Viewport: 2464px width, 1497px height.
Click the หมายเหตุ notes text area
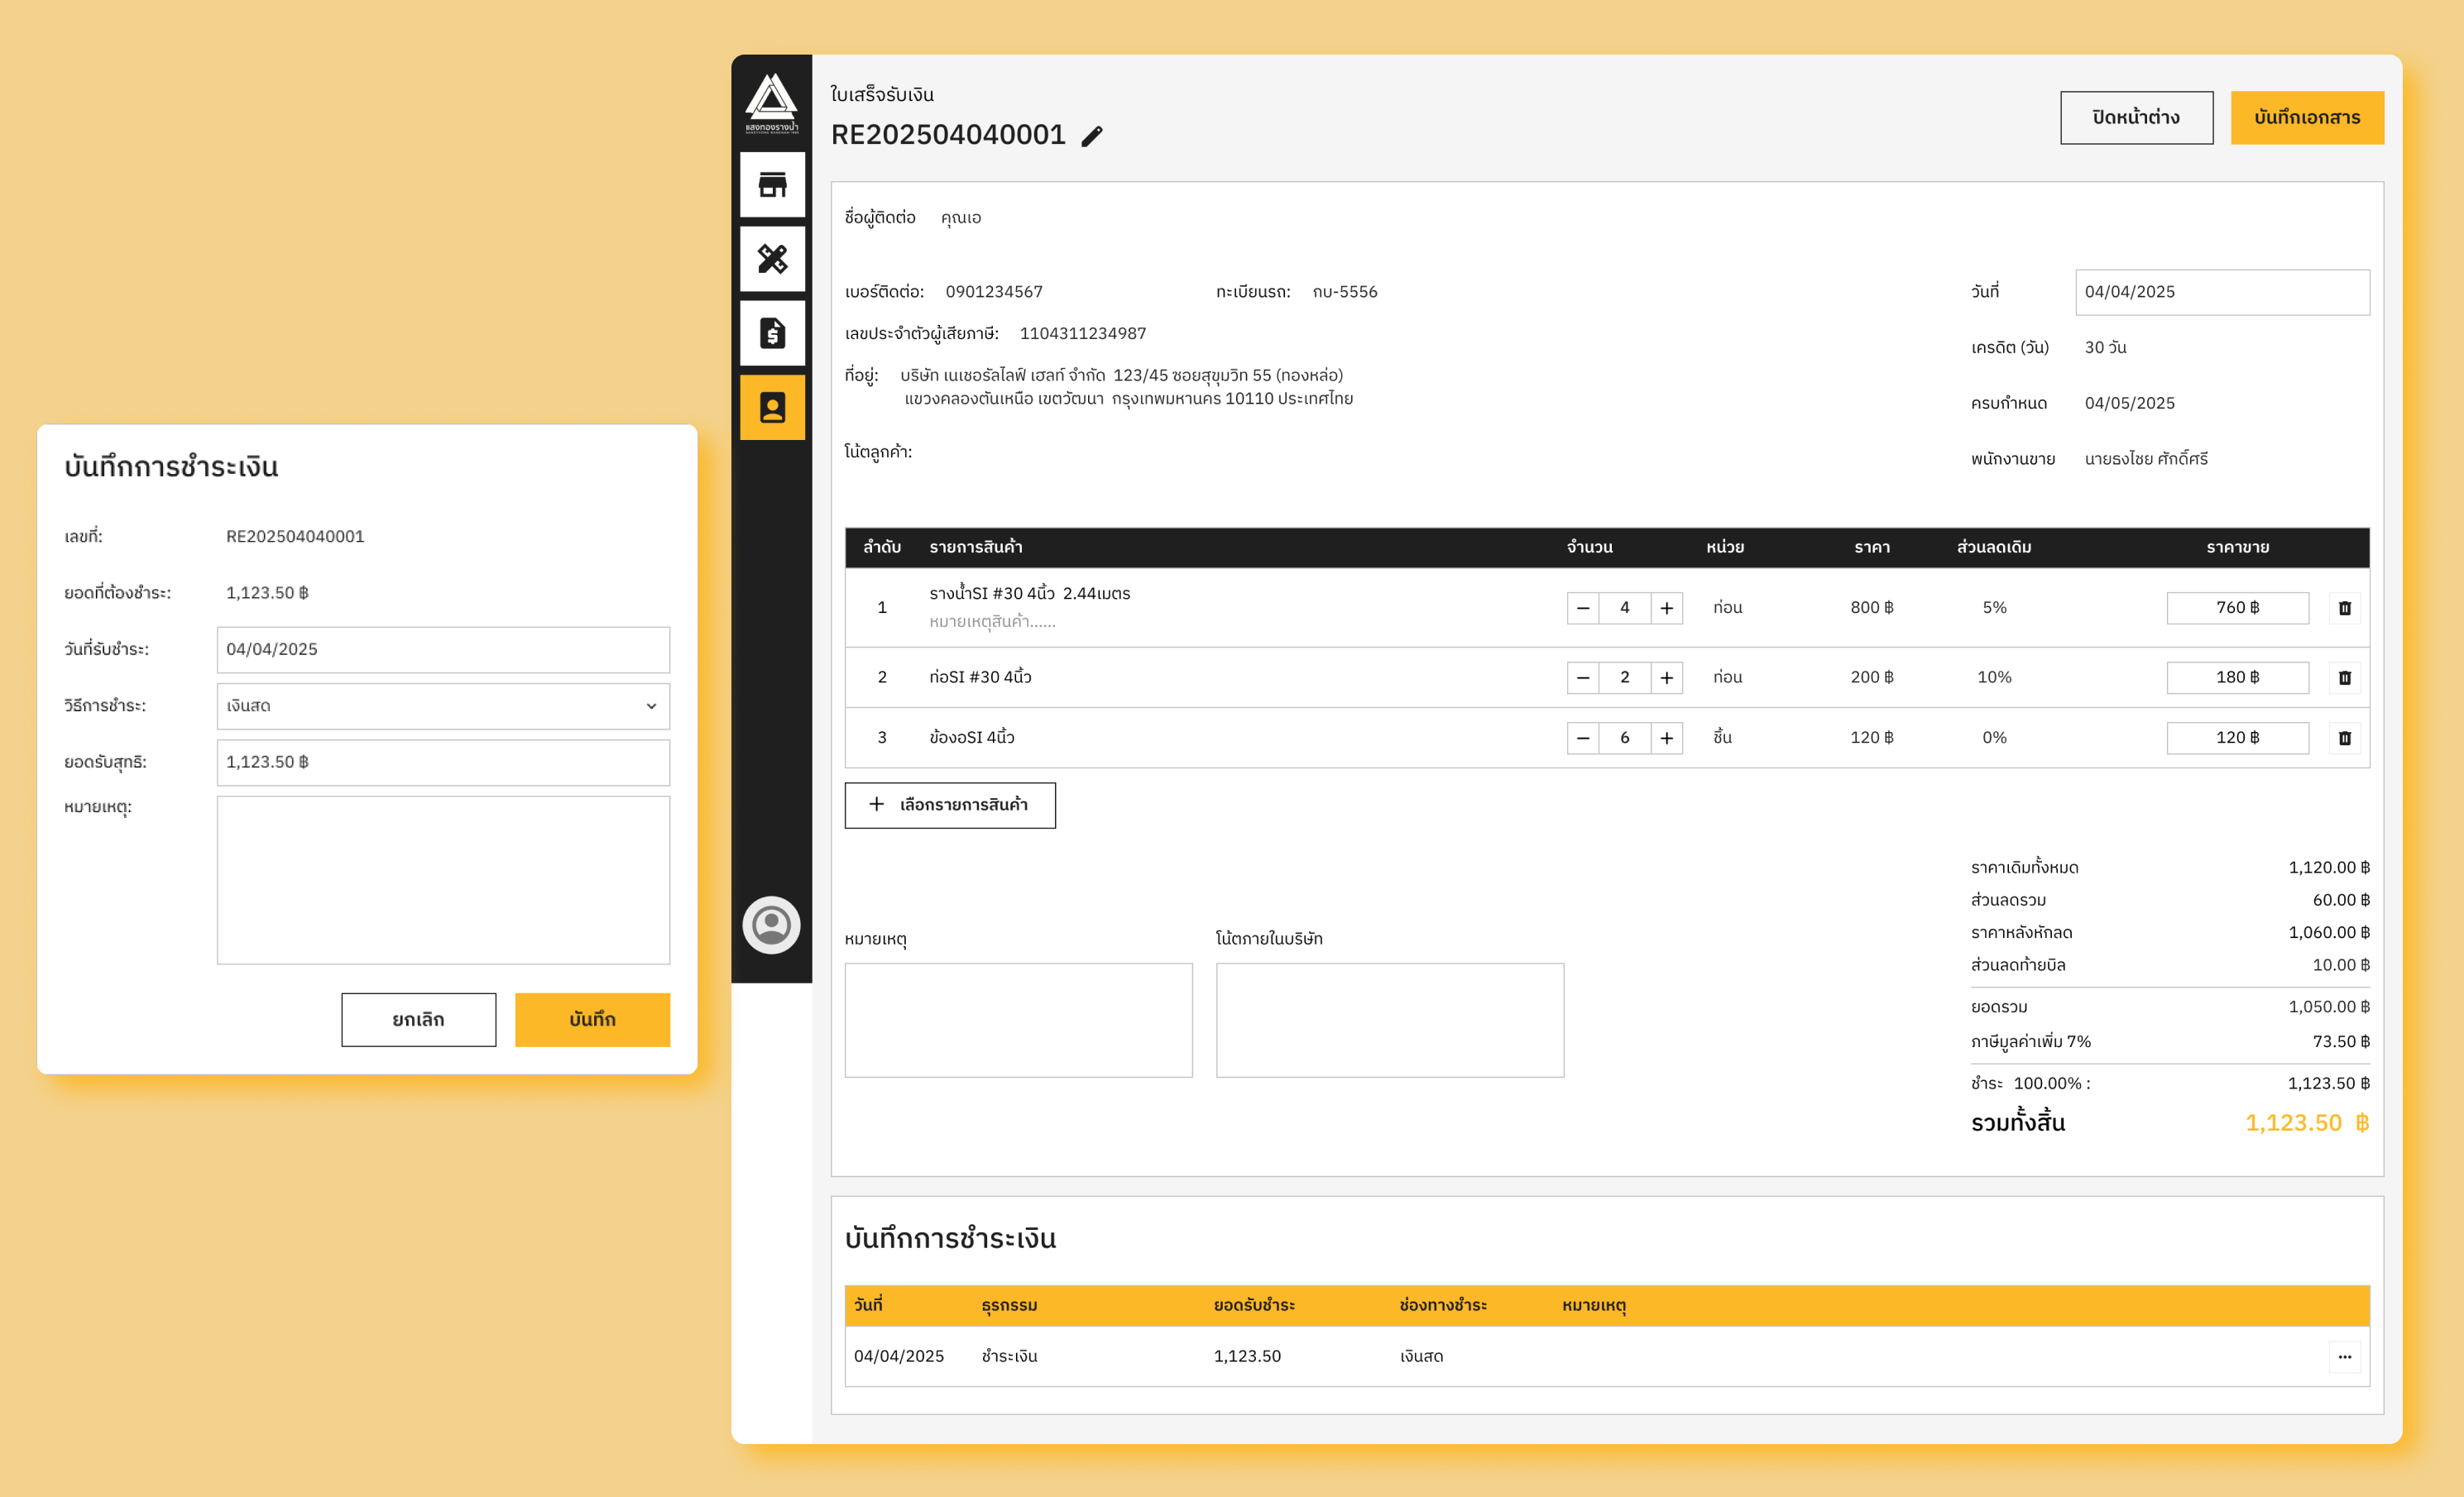(x=443, y=879)
